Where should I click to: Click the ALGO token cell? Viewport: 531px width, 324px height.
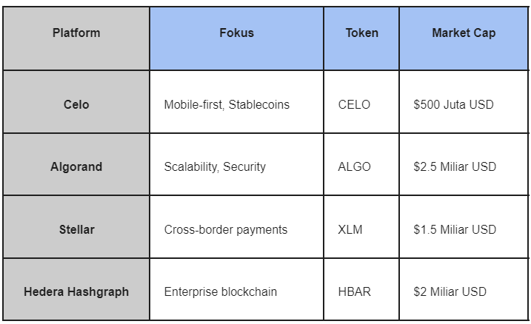click(x=361, y=164)
